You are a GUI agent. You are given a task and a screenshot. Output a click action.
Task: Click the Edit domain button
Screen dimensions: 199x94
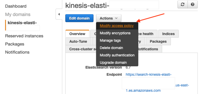coord(79,18)
